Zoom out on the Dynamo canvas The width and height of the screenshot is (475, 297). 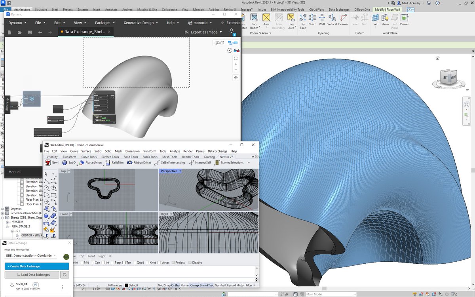tap(236, 70)
